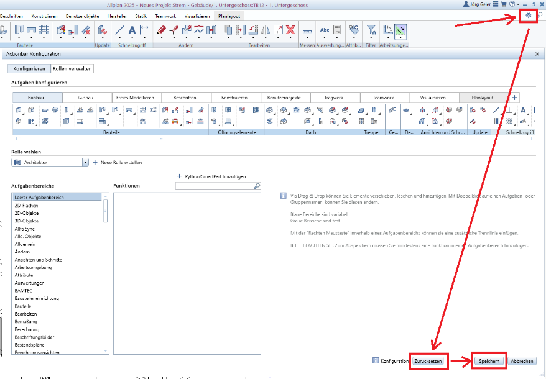Click the 'Speichern' button
This screenshot has width=546, height=379.
(x=489, y=361)
